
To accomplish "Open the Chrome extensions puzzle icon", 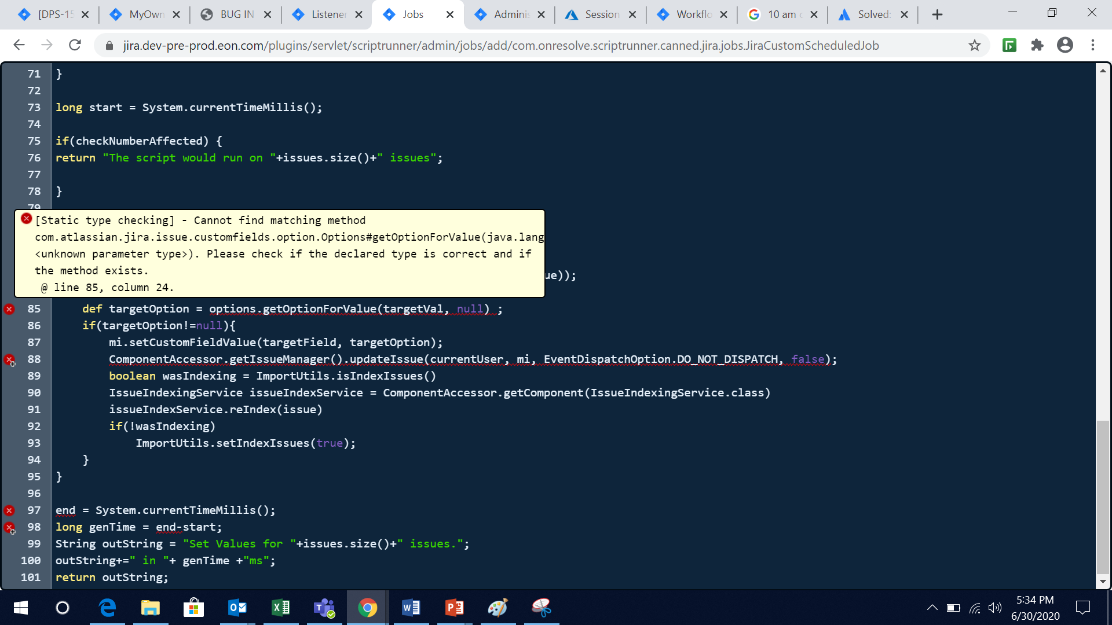I will coord(1037,45).
